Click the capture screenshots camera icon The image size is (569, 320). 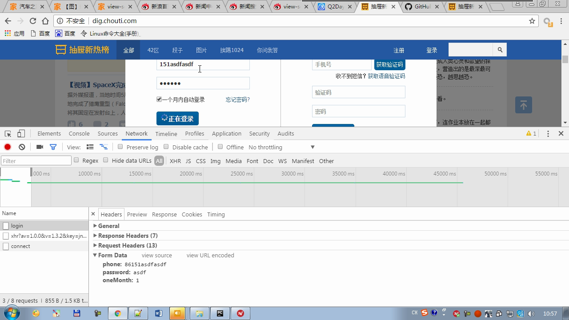click(40, 147)
